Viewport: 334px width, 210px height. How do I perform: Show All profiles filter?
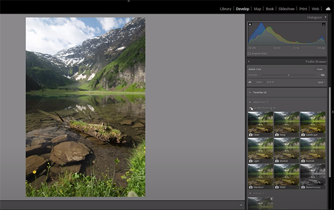(x=250, y=82)
